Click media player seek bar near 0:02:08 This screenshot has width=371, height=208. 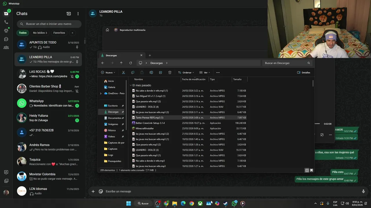317,124
